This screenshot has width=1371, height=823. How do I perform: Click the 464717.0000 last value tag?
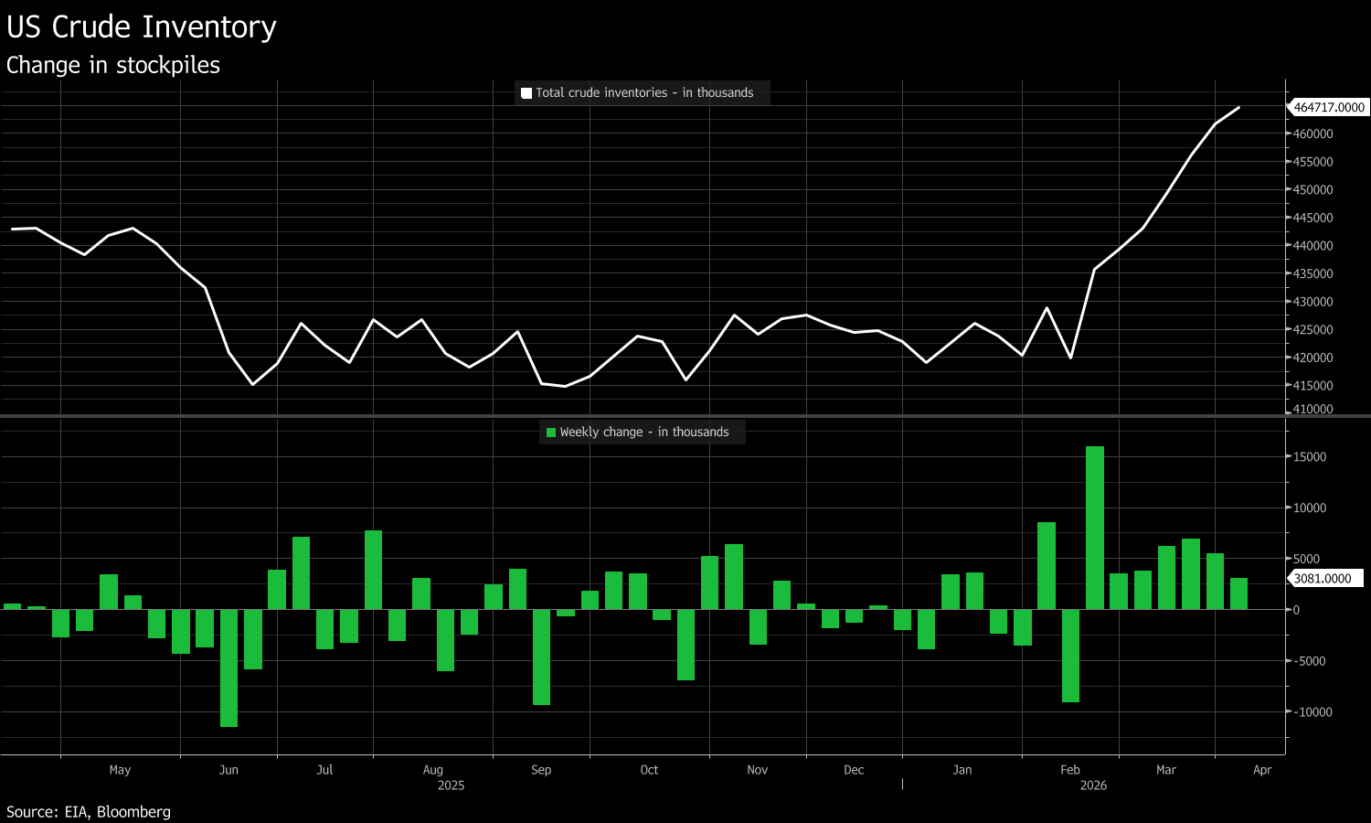[1329, 108]
